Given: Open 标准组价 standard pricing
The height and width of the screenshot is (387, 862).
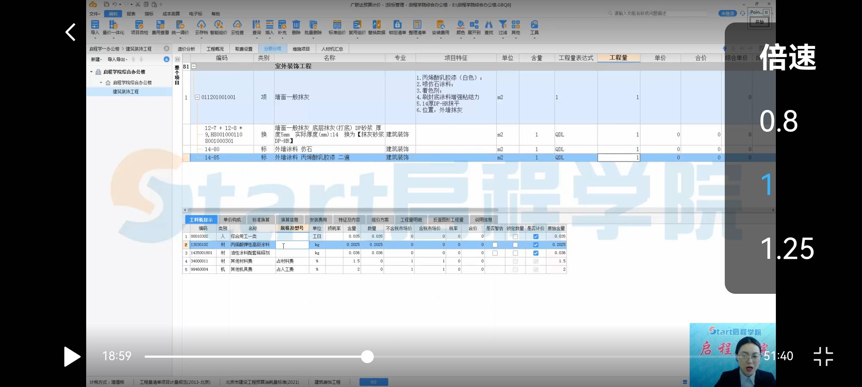Looking at the screenshot, I should click(x=337, y=27).
